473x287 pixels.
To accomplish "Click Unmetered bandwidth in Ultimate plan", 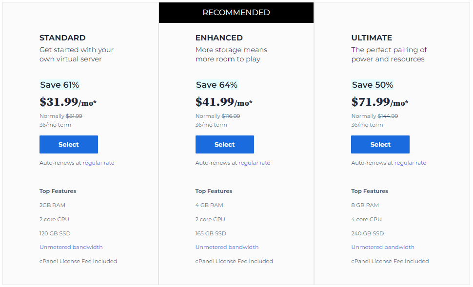I will pyautogui.click(x=382, y=247).
